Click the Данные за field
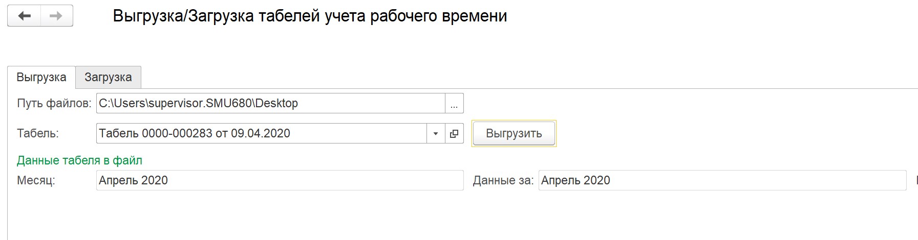Screen dimensions: 918x240 click(722, 180)
